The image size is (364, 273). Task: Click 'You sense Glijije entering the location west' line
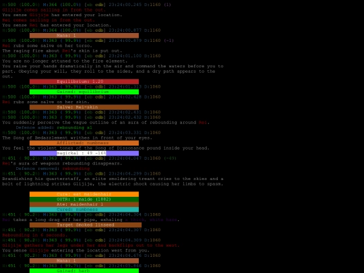point(75,250)
